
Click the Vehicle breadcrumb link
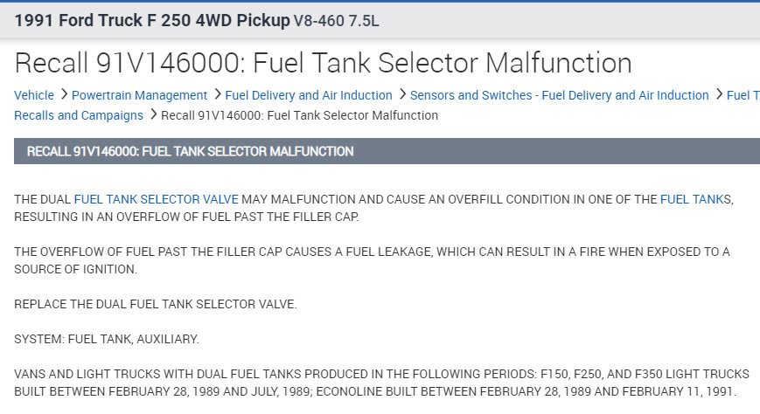pyautogui.click(x=34, y=95)
